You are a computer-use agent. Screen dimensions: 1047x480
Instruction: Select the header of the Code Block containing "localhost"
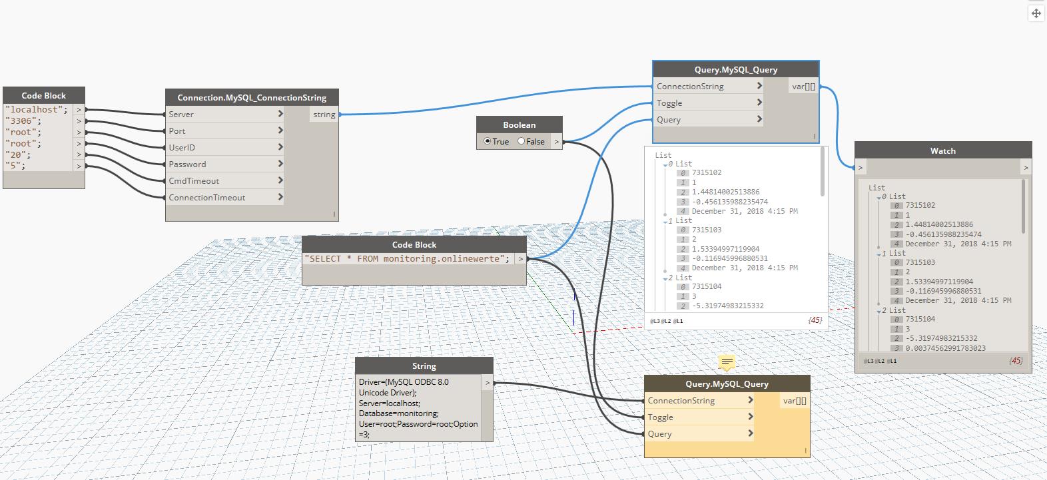pos(44,95)
